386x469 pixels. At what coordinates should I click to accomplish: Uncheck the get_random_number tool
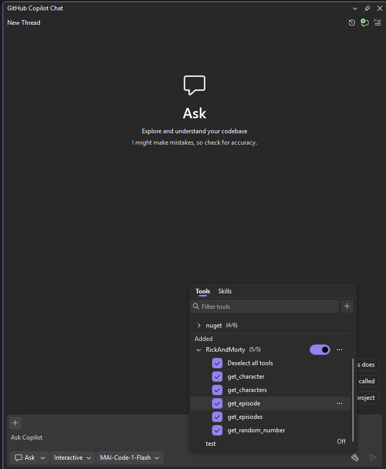pos(217,430)
